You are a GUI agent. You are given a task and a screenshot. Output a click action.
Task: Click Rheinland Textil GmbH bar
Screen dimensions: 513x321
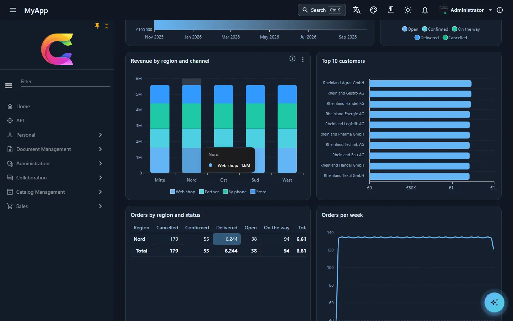[x=419, y=176]
